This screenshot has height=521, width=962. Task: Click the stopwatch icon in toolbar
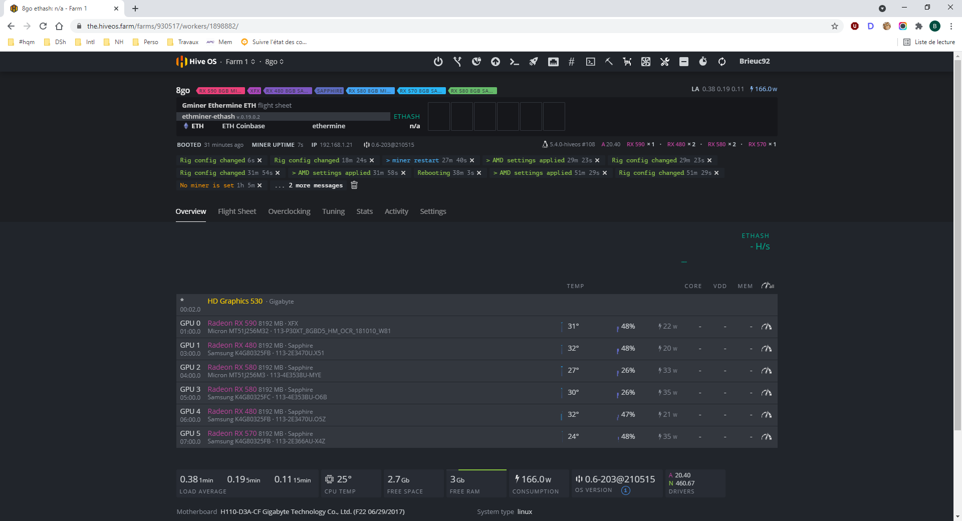pos(703,62)
